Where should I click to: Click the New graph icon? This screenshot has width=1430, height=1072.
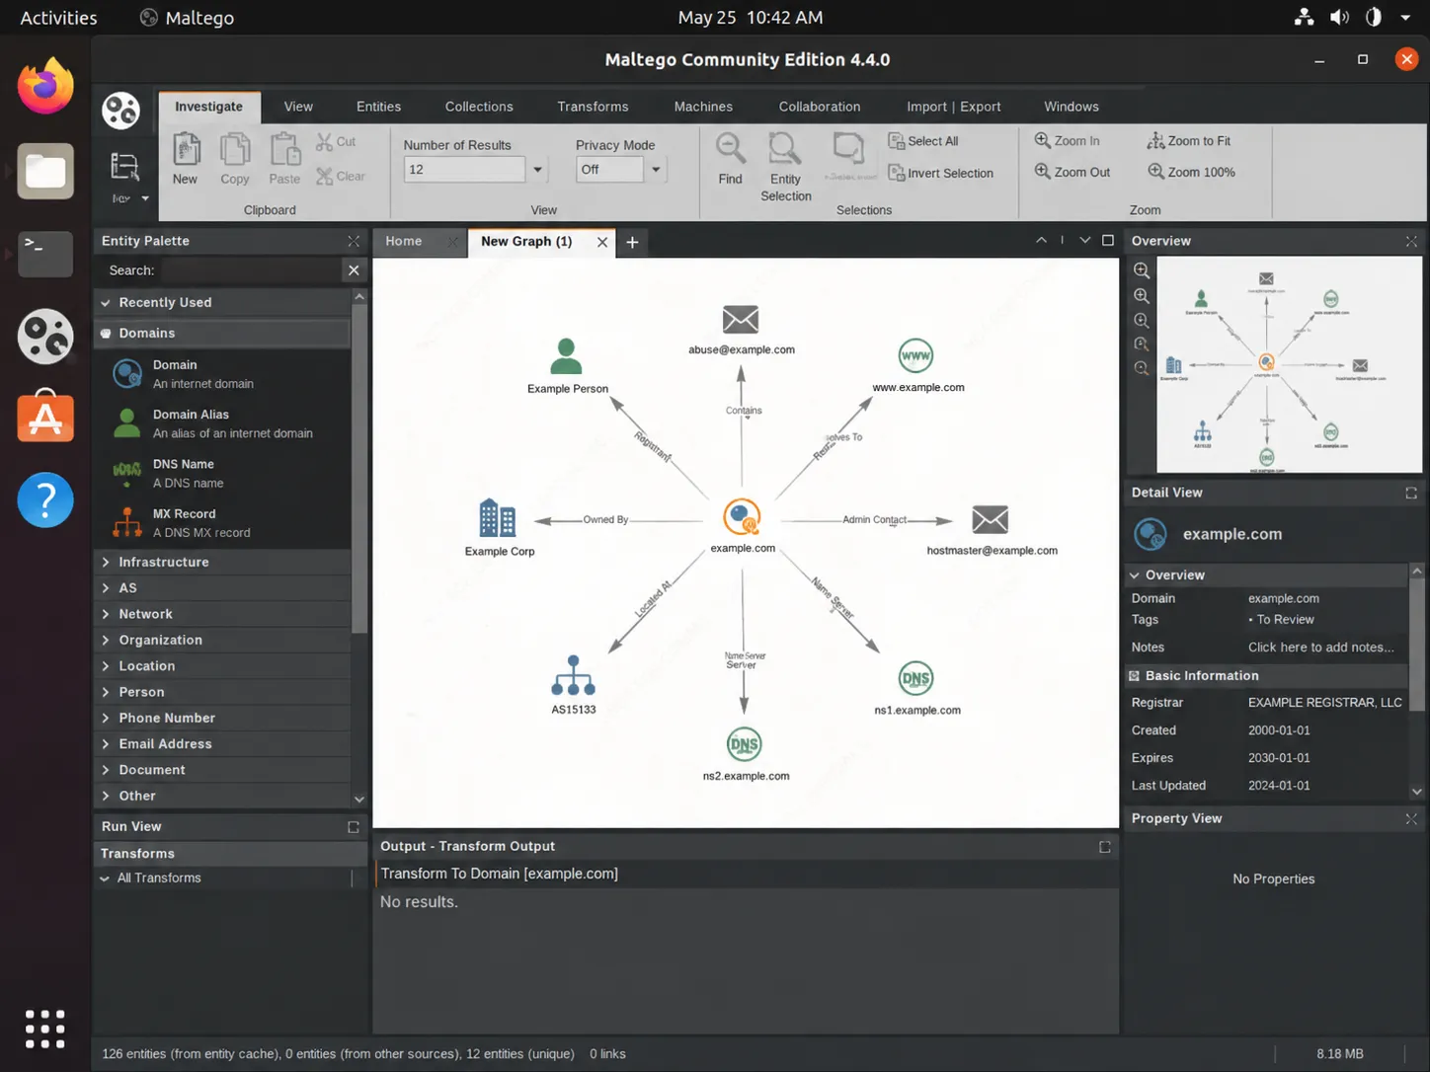[186, 151]
